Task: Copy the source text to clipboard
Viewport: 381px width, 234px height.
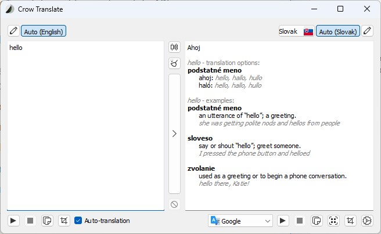Action: (x=48, y=221)
